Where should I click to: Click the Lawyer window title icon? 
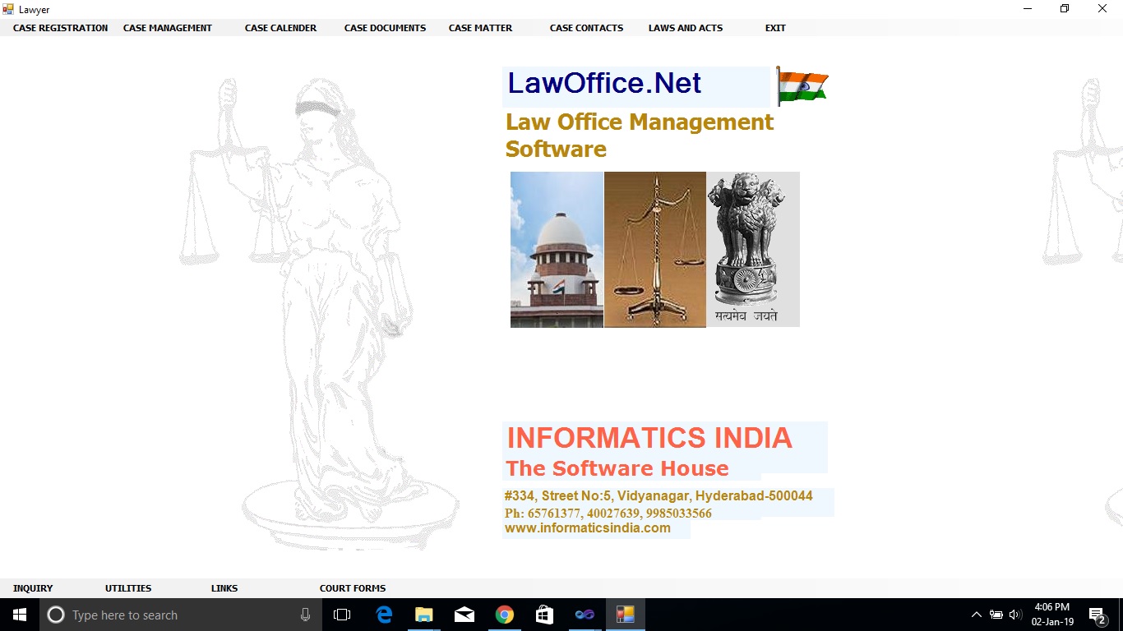pyautogui.click(x=8, y=9)
